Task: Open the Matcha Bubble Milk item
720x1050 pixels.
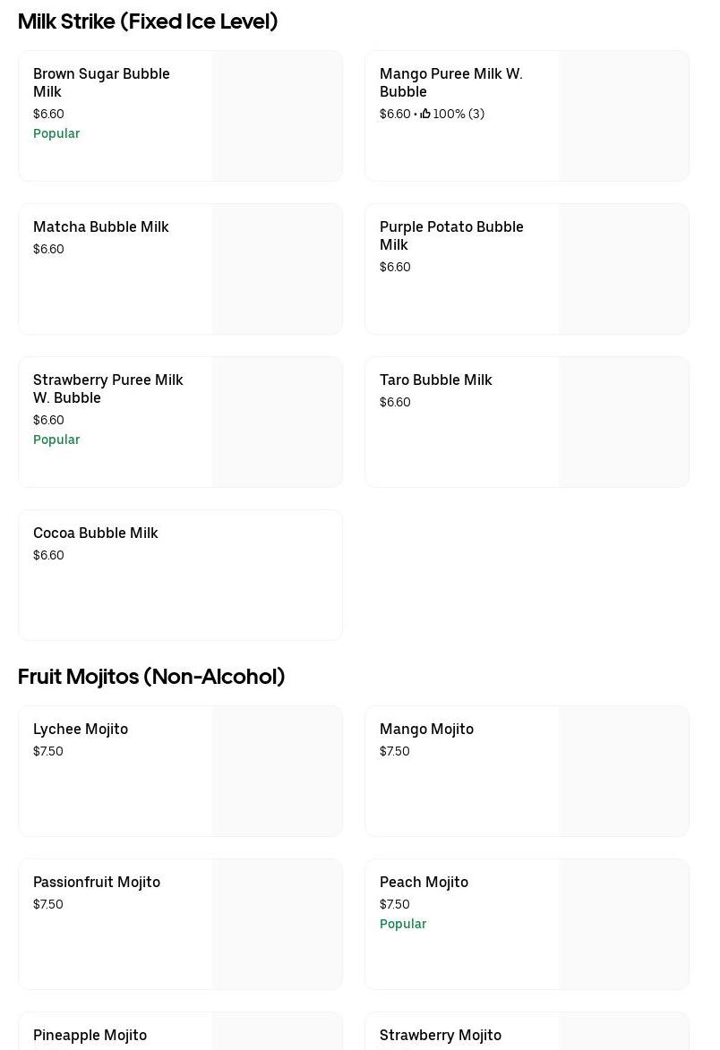Action: click(100, 227)
